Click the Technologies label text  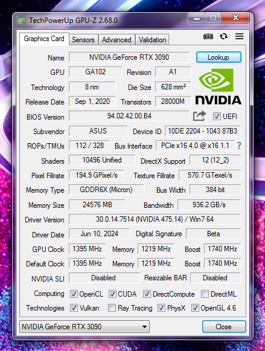45,308
